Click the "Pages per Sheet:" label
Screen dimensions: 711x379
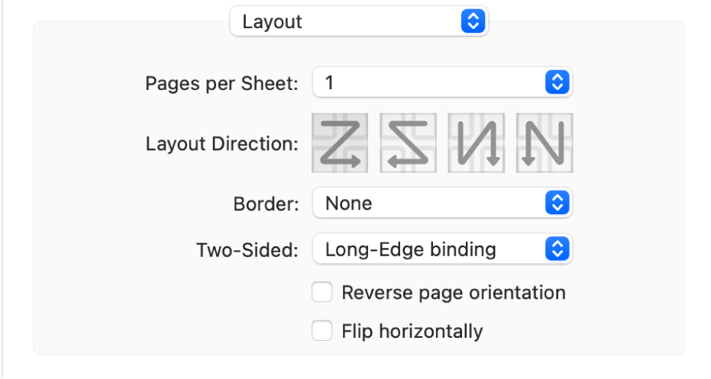point(221,84)
